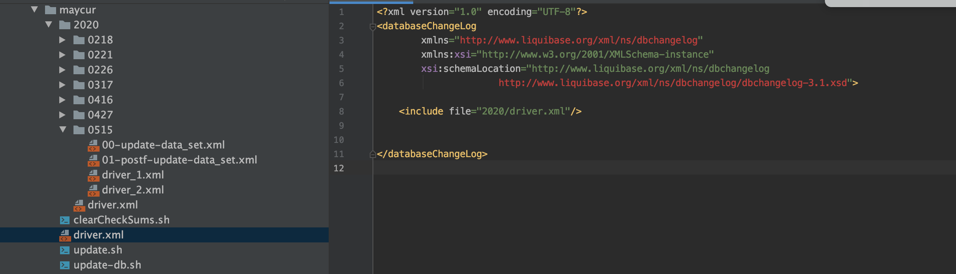Click shell script icon of clearCheckSums.sh
This screenshot has width=956, height=274.
click(65, 220)
